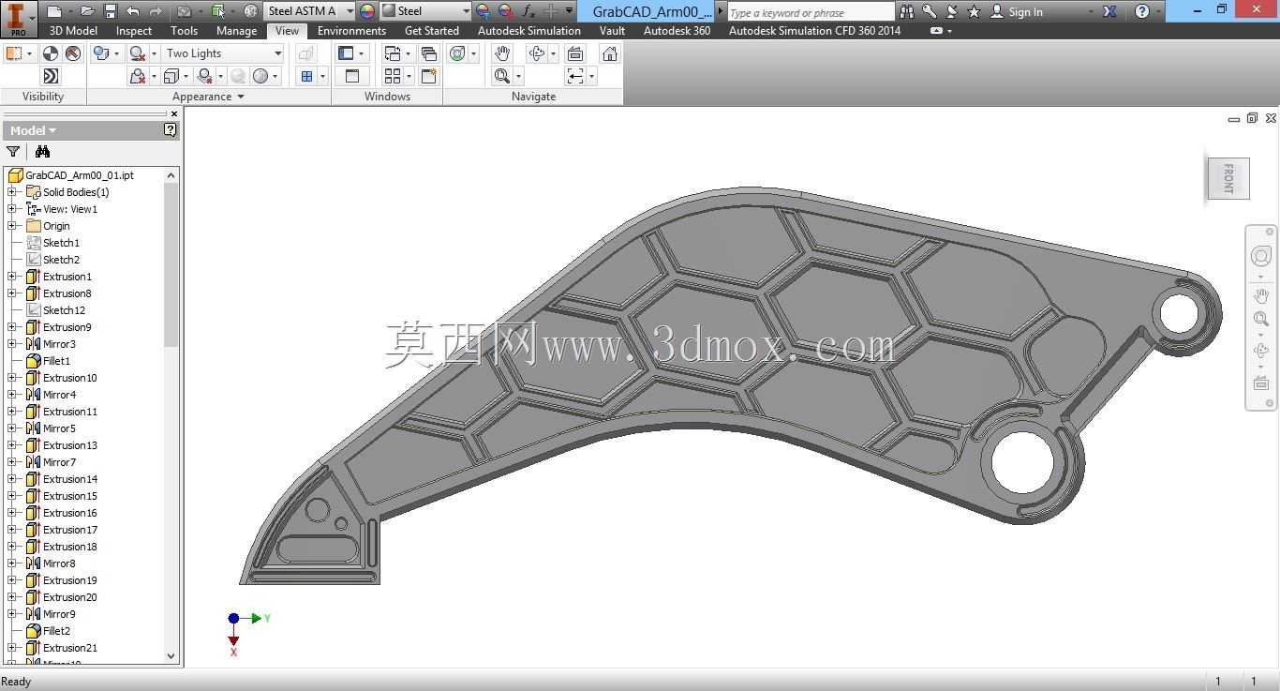
Task: Toggle Reflections icon below Shadows
Action: (138, 76)
